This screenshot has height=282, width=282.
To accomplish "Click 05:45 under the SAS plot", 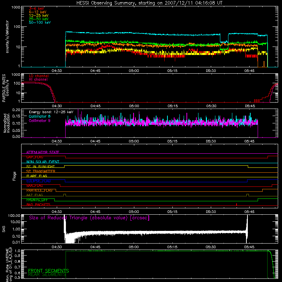I will click(249, 247).
